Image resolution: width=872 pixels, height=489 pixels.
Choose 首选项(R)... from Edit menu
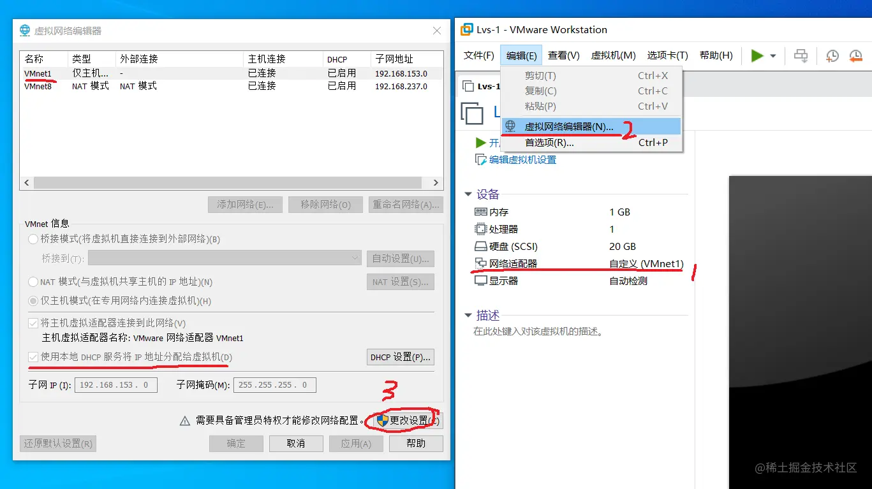[x=591, y=142]
